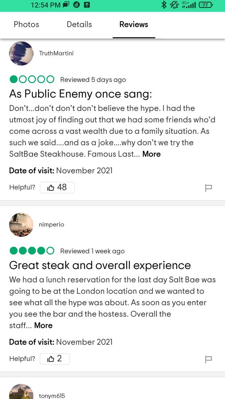Tap the 4G+ signal strength icon
This screenshot has height=399, width=225.
point(189,5)
